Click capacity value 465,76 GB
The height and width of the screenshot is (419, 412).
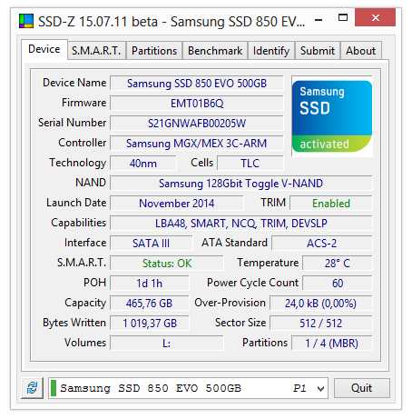(150, 304)
